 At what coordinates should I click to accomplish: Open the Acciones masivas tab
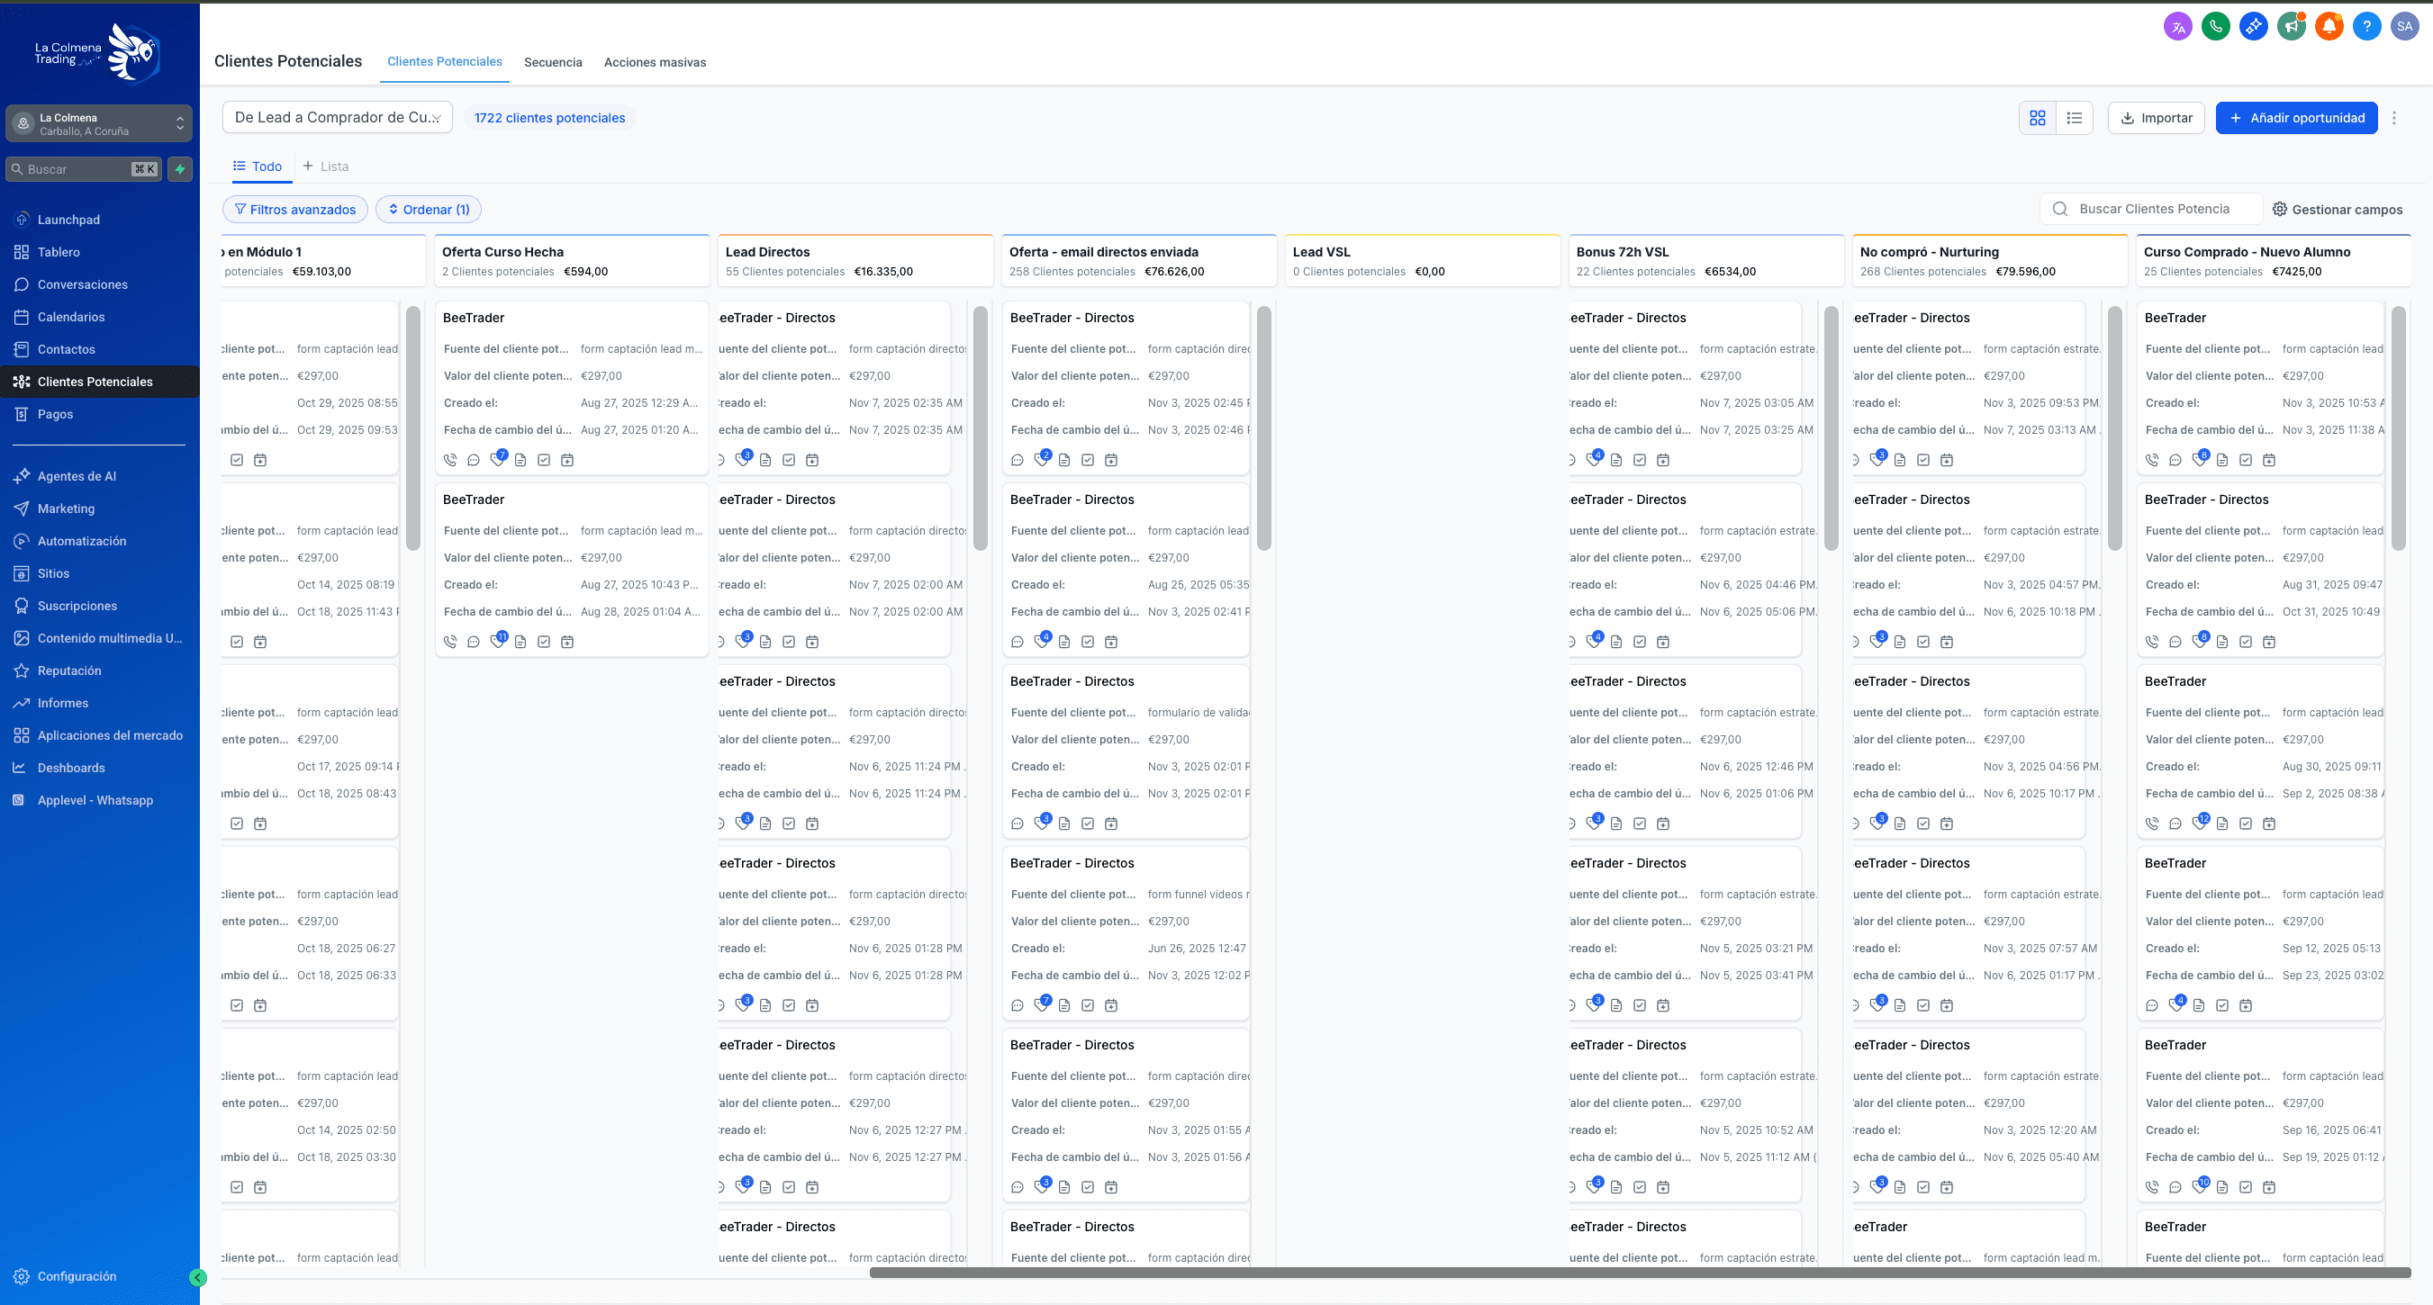tap(655, 62)
